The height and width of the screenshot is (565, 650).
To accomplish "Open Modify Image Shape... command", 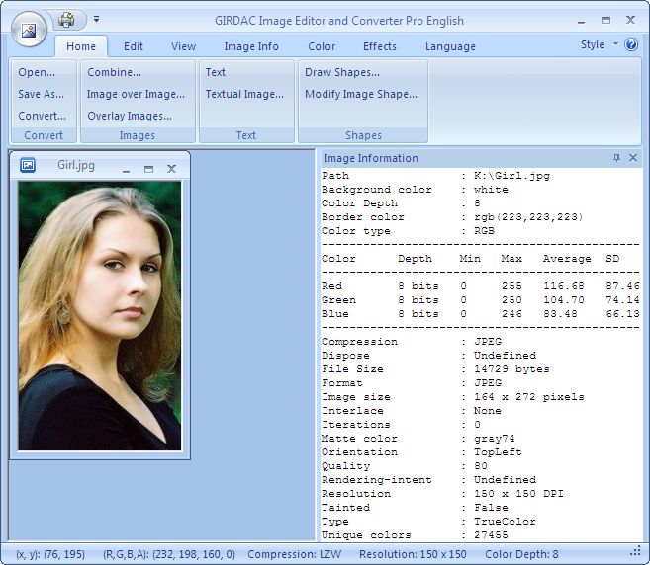I will (361, 94).
